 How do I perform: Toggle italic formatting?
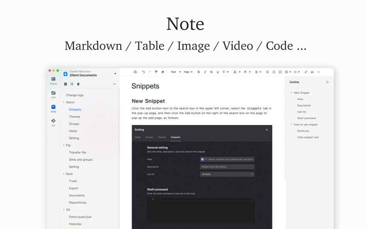pos(205,72)
